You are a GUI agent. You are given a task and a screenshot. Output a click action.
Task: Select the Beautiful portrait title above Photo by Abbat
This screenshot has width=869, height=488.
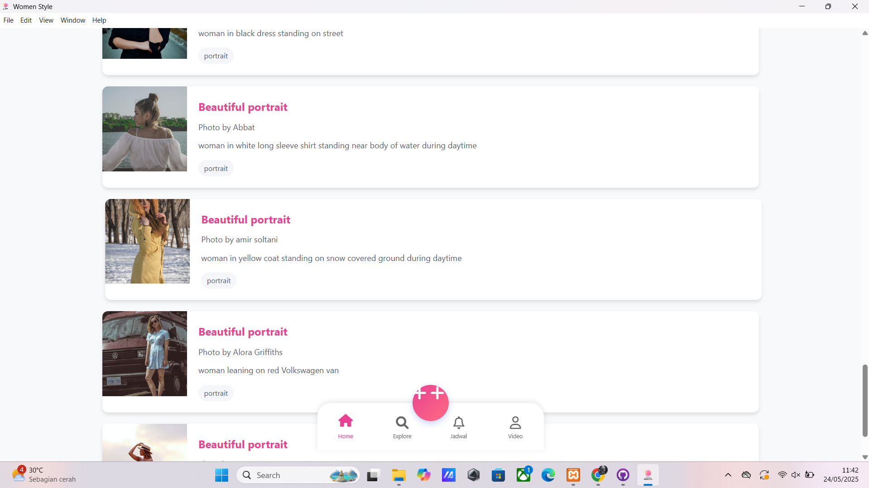click(x=243, y=107)
